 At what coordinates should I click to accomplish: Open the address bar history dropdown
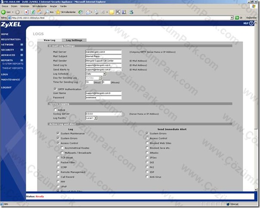click(232, 18)
